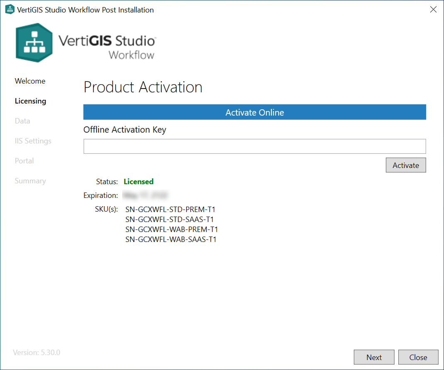
Task: Go to the Welcome step
Action: 30,81
